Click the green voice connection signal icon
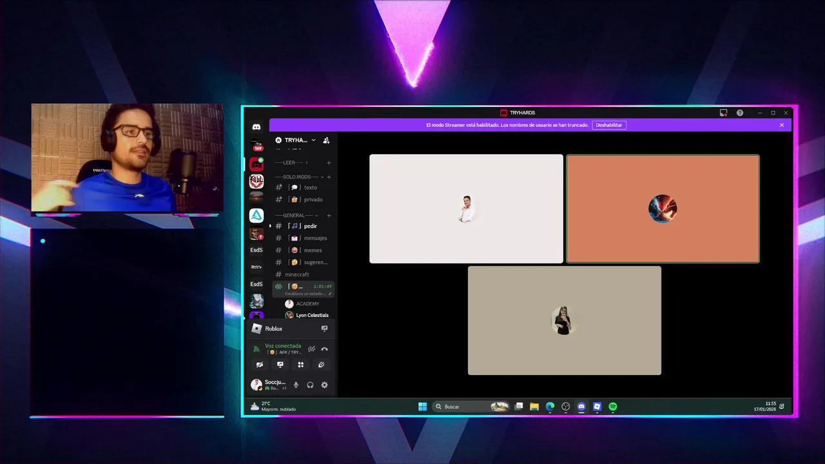 (x=256, y=349)
